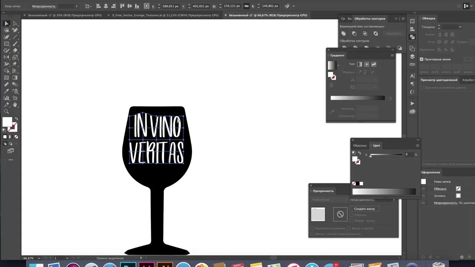Select Обработка контуров tab
Viewport: 475px width, 267px height.
[x=370, y=19]
